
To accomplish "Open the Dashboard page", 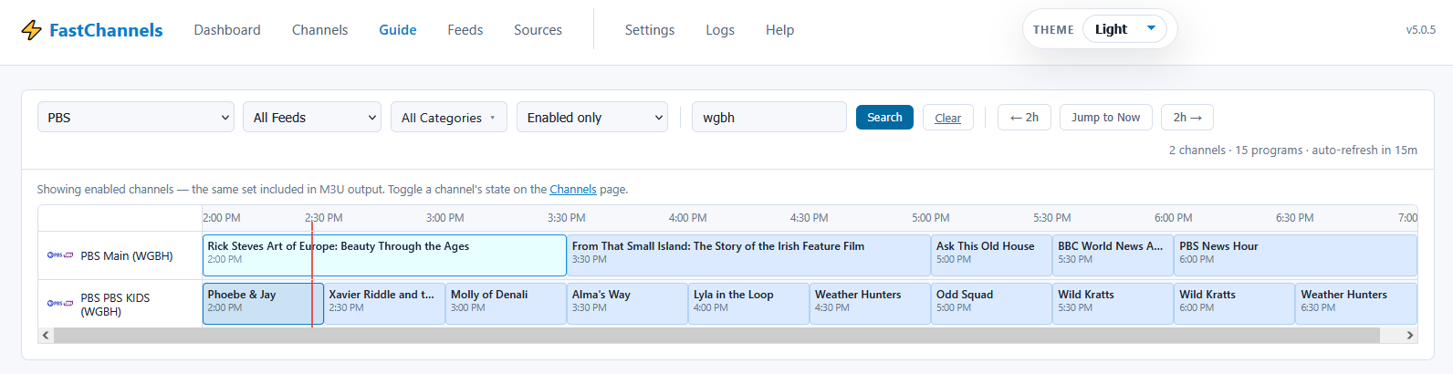I will (x=227, y=30).
